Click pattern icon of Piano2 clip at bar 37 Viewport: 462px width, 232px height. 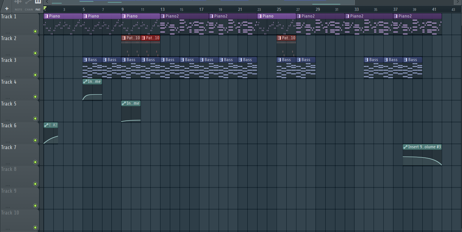(395, 16)
